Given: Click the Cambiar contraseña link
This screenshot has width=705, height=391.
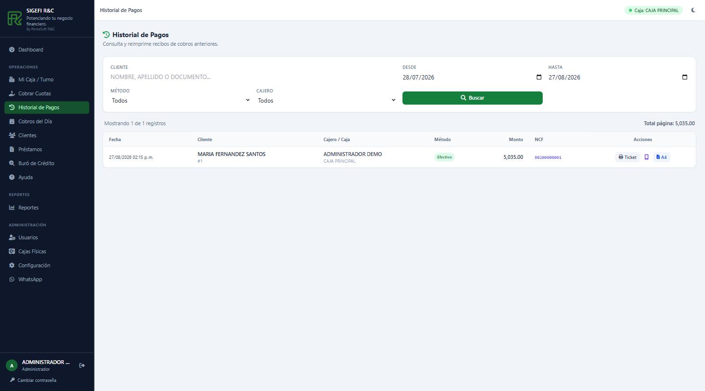Looking at the screenshot, I should [x=33, y=380].
